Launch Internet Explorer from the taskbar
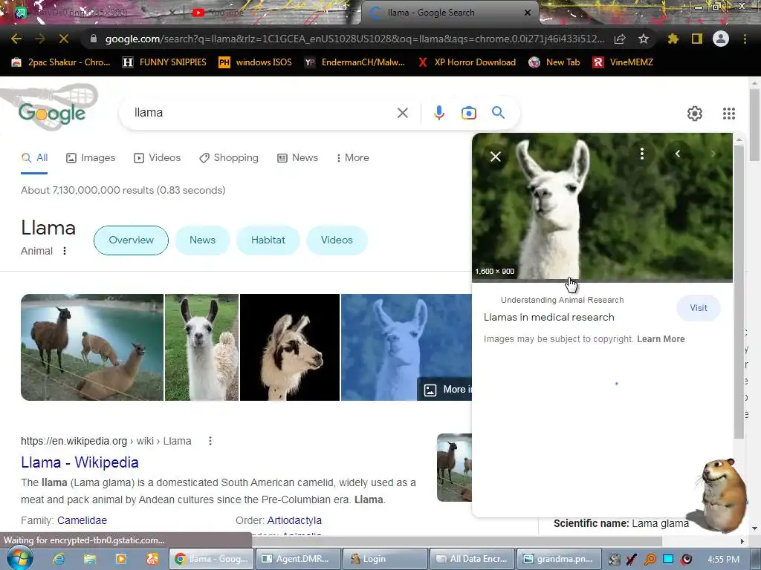Image resolution: width=761 pixels, height=570 pixels. (59, 559)
